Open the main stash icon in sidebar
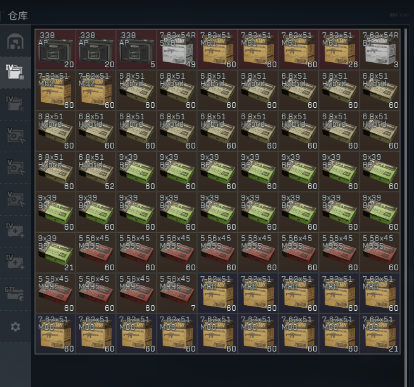 [x=15, y=41]
